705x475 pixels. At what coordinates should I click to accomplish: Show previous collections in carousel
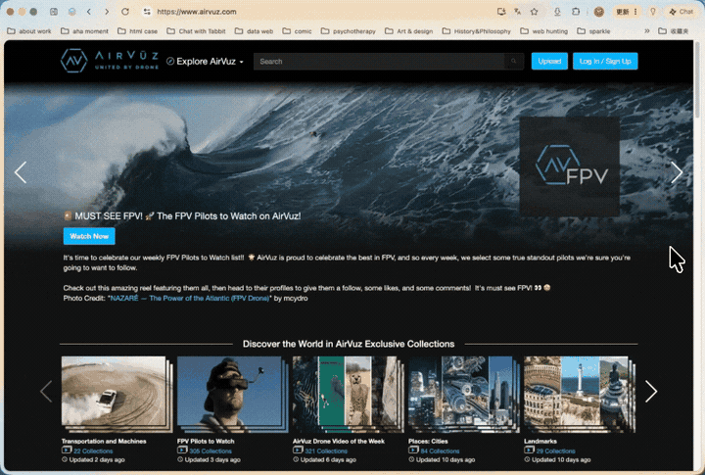46,392
